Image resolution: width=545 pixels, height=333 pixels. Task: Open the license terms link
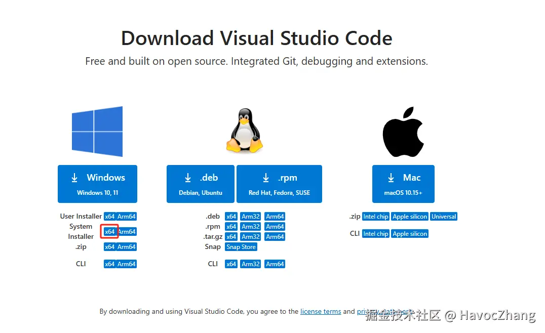click(x=321, y=311)
